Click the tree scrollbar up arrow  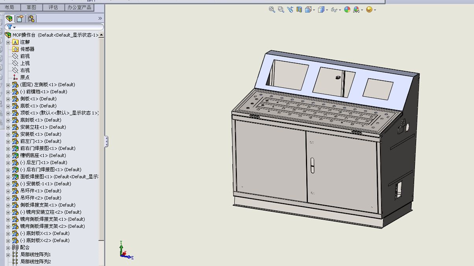(x=102, y=35)
